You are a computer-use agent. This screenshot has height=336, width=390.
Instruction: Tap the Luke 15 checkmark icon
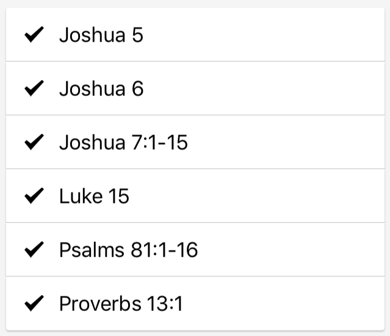pyautogui.click(x=34, y=196)
